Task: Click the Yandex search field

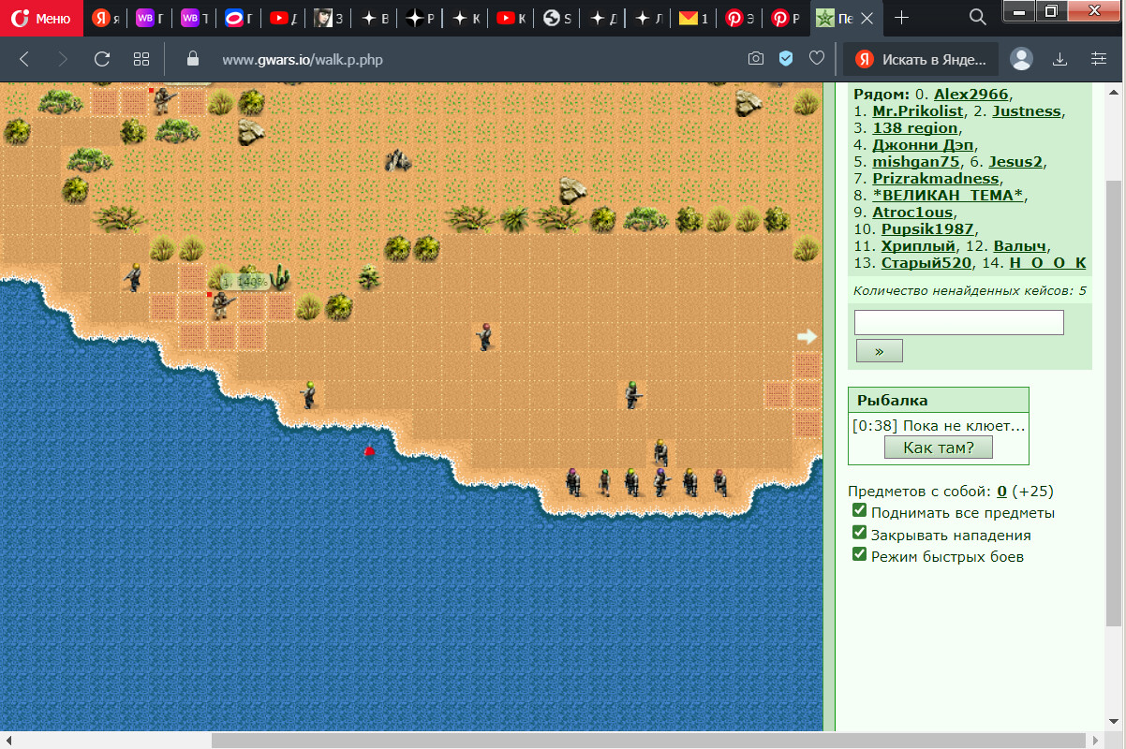Action: point(921,59)
